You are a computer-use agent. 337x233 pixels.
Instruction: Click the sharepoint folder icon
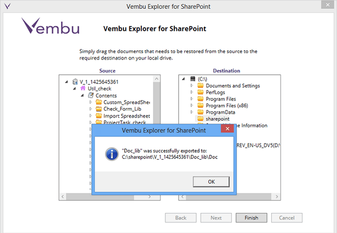tap(201, 119)
